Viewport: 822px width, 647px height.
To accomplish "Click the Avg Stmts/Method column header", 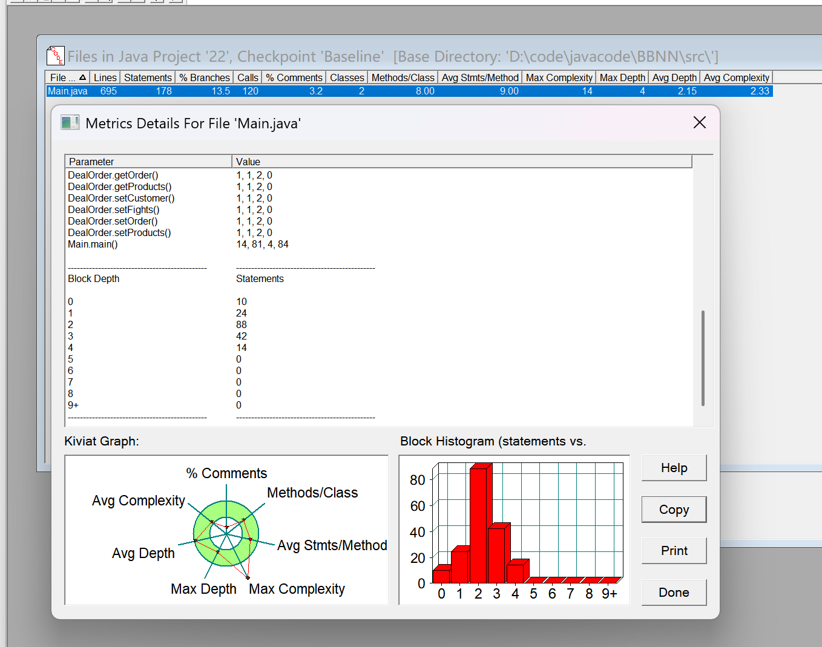I will click(x=480, y=77).
